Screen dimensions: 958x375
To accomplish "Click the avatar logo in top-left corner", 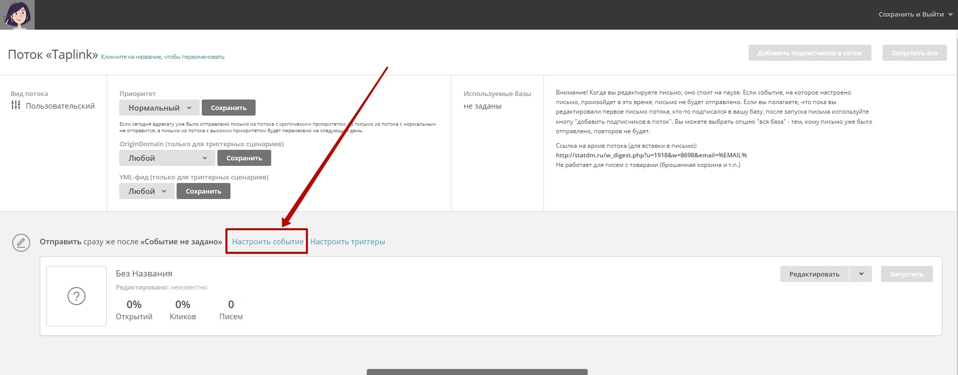I will click(x=17, y=15).
